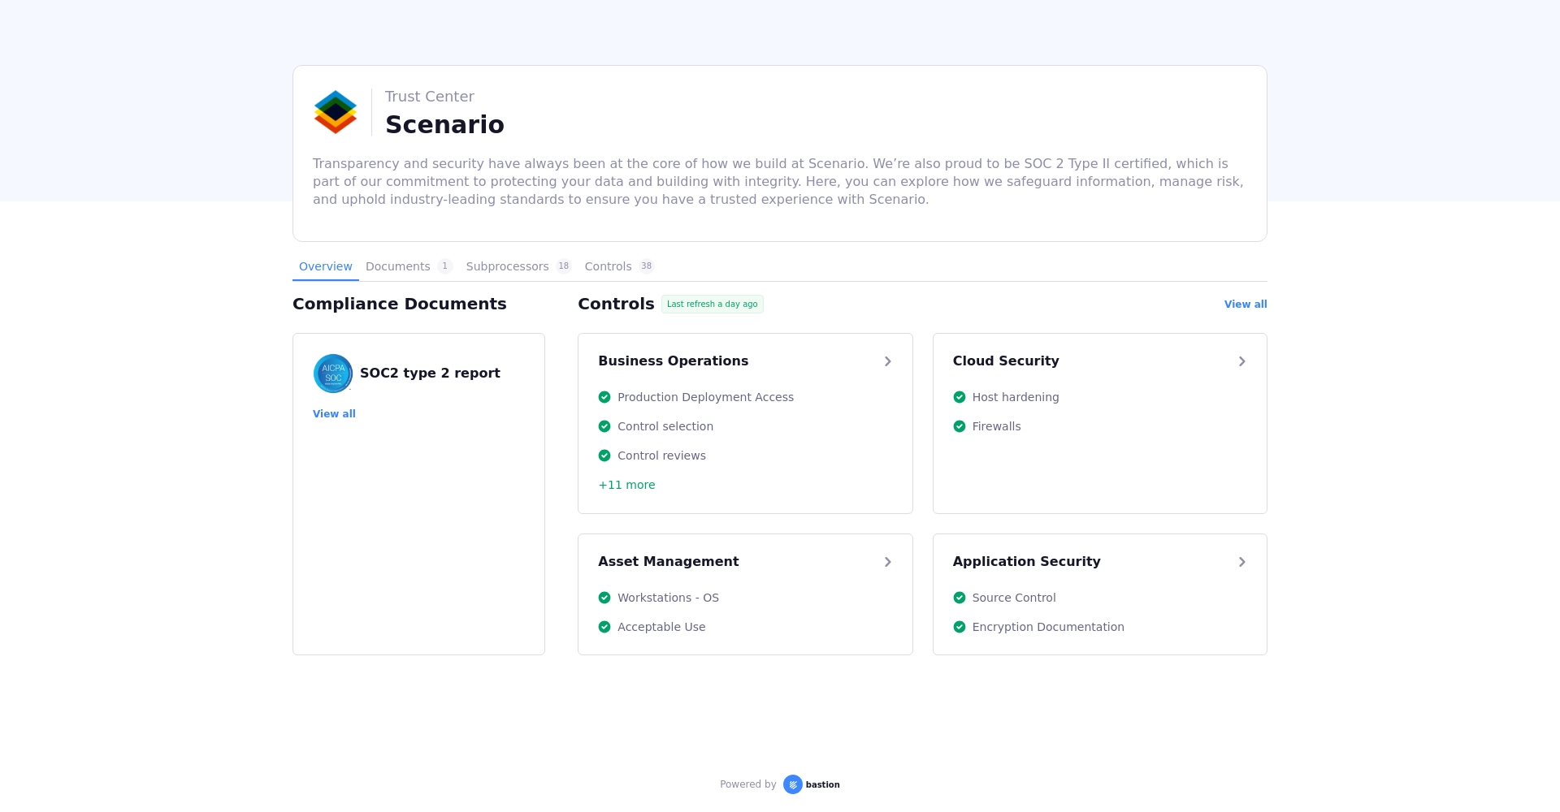Click the AICPA SOC badge icon

[x=333, y=374]
